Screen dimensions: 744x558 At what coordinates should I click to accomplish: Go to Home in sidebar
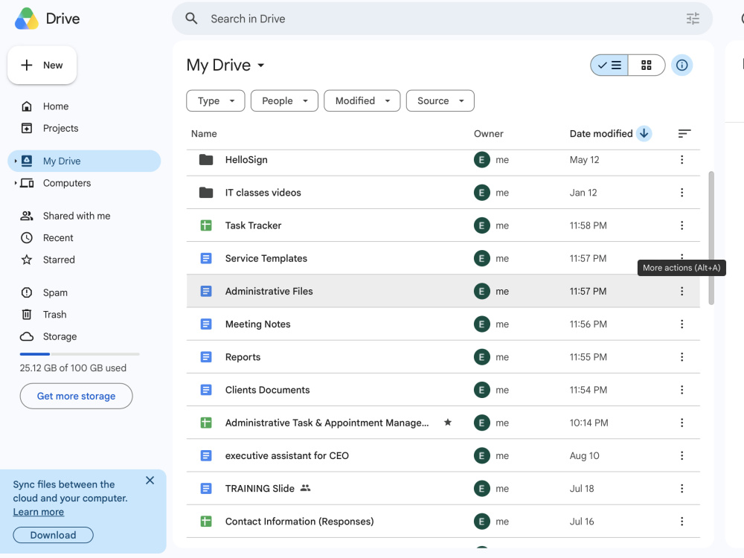56,106
